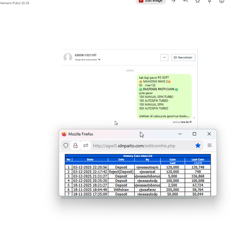
Task: Click the Info column header
Action: tap(121, 160)
